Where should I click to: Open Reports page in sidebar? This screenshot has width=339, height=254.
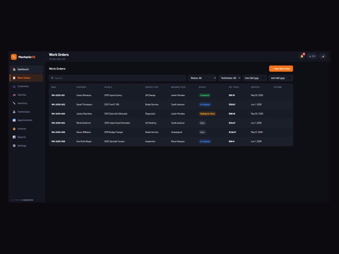coord(26,137)
